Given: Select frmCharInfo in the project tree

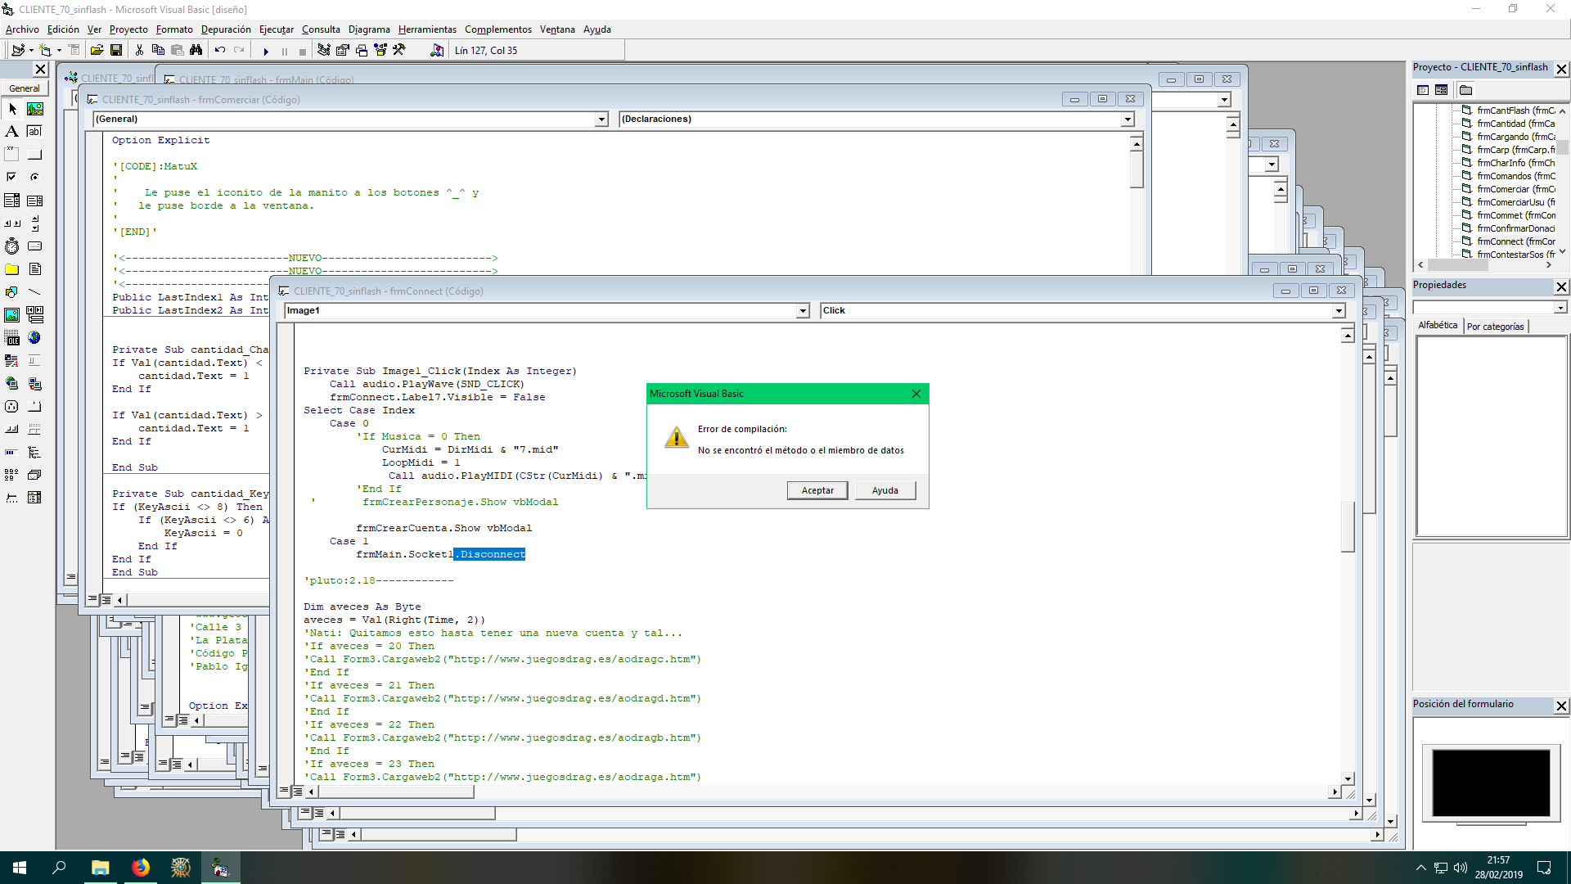Looking at the screenshot, I should (x=1509, y=163).
